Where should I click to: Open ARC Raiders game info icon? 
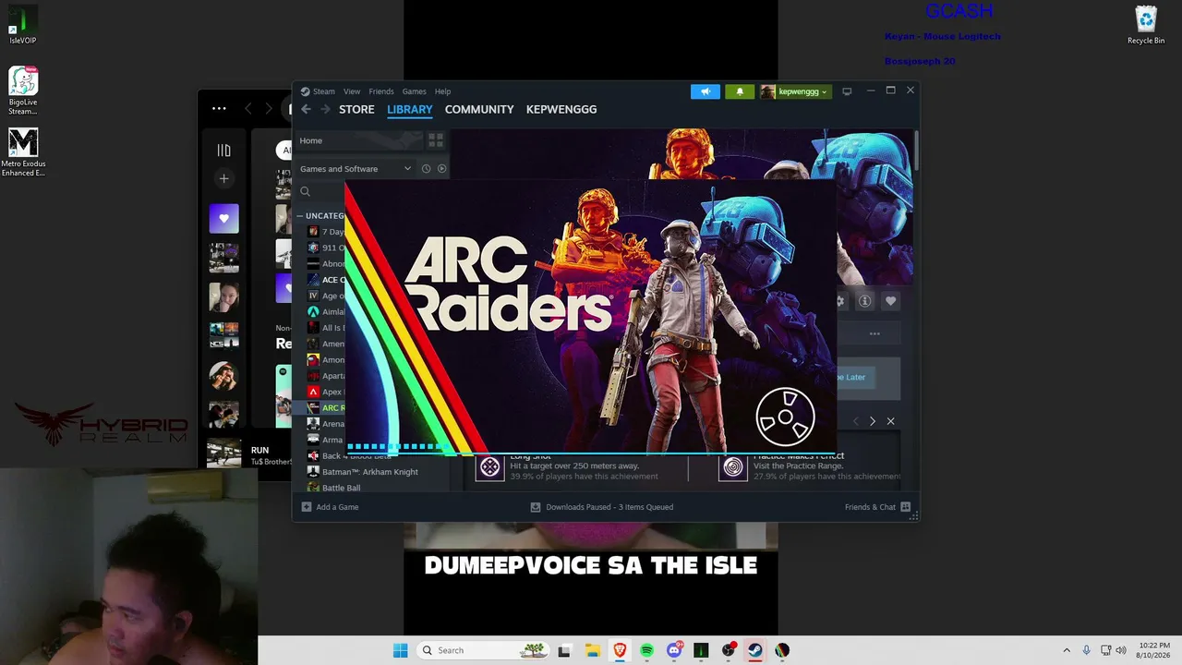[865, 301]
